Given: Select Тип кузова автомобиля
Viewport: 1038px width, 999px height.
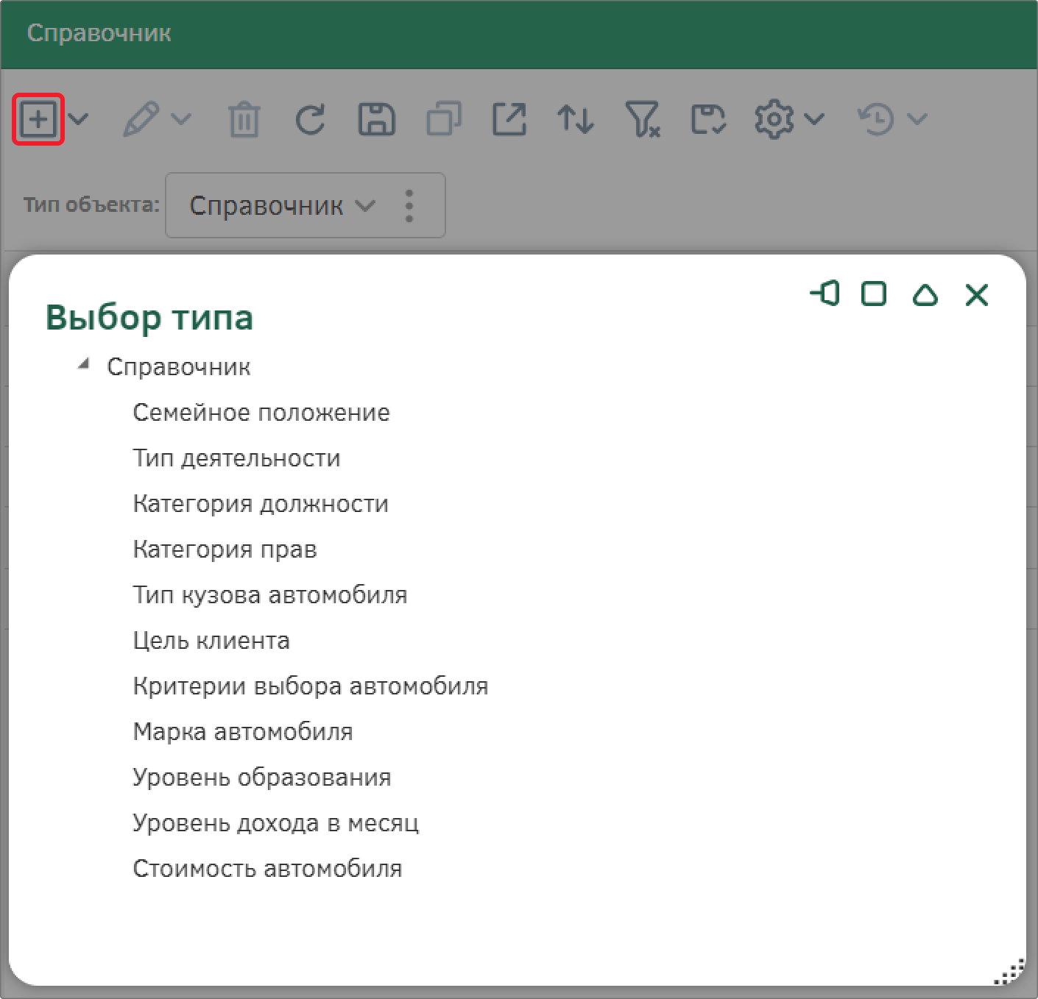Looking at the screenshot, I should [270, 594].
